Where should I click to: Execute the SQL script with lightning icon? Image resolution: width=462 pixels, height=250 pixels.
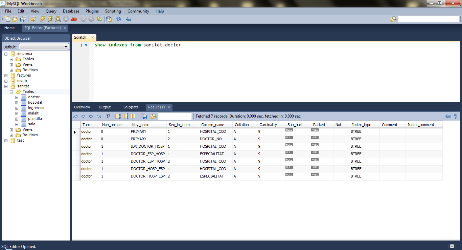click(x=42, y=19)
